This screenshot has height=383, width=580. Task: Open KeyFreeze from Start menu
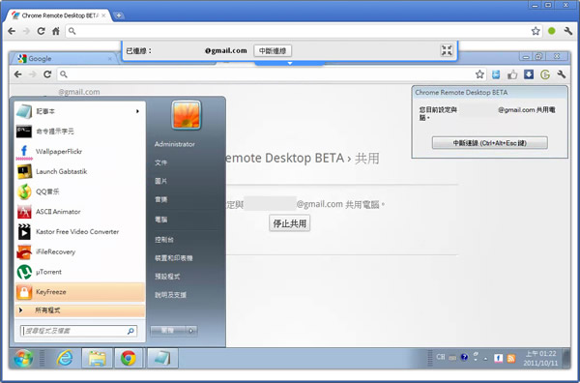80,292
